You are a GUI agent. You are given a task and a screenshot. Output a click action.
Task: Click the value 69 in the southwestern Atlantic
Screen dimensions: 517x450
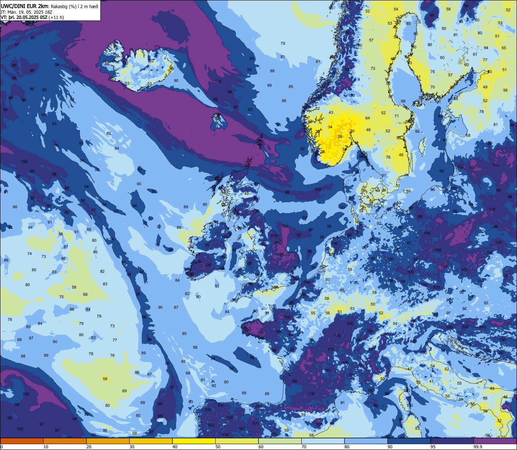(x=124, y=391)
